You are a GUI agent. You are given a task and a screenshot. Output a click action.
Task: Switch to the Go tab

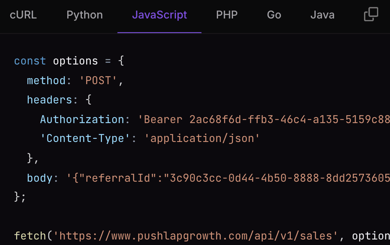(x=274, y=15)
